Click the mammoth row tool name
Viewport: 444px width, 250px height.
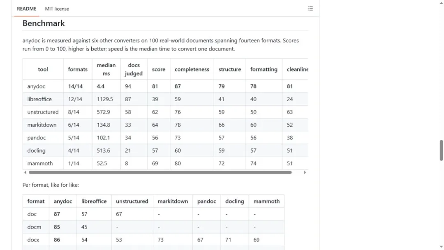tap(40, 163)
